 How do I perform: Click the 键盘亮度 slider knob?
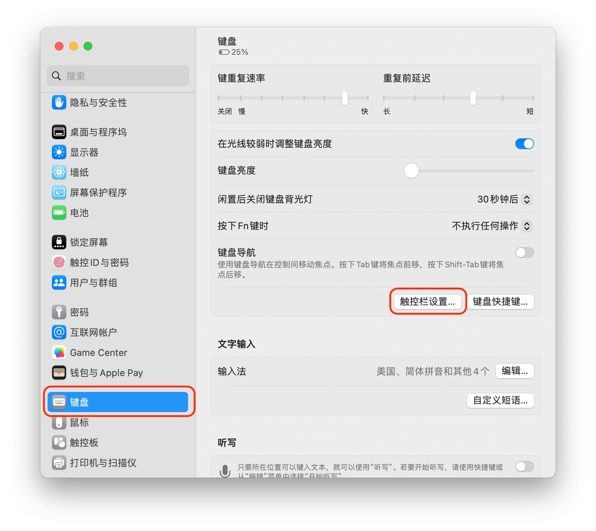click(x=411, y=171)
